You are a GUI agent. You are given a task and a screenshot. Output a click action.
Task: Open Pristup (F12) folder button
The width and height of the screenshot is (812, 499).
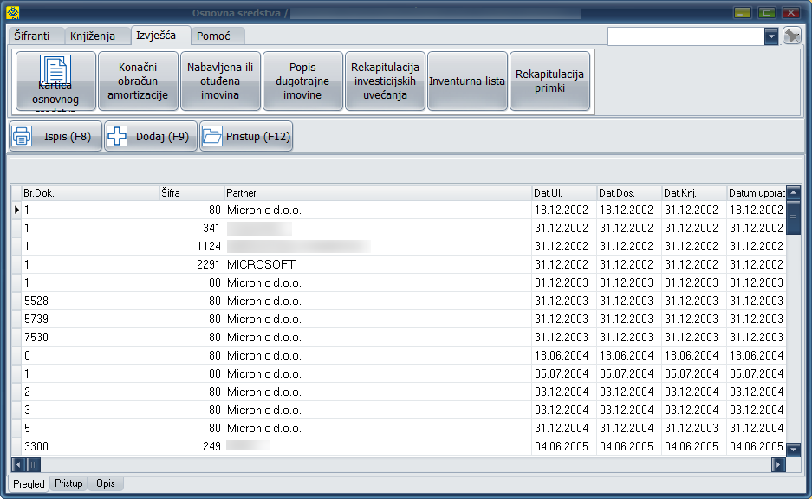click(246, 136)
